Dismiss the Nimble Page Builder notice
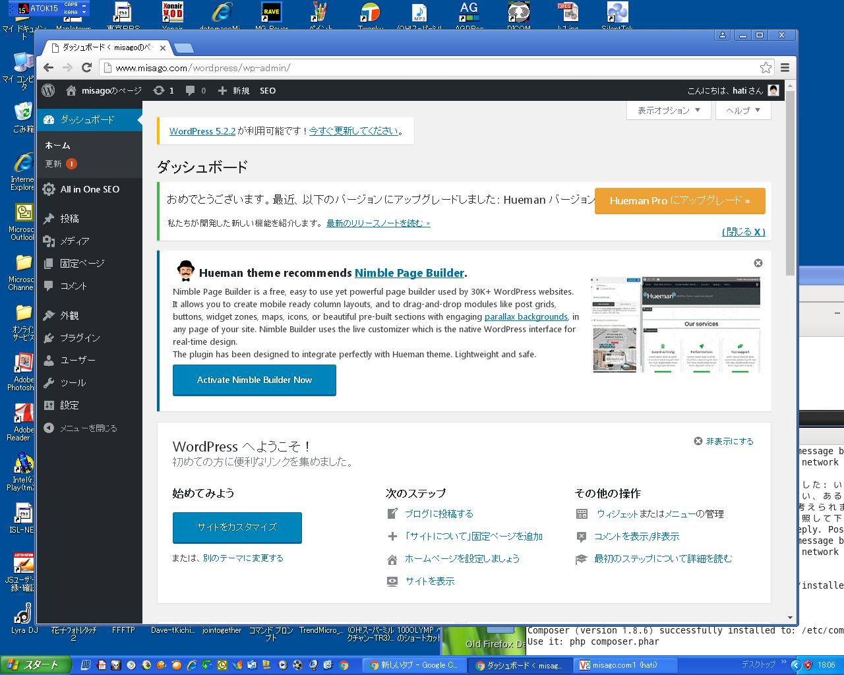This screenshot has width=844, height=675. [758, 263]
